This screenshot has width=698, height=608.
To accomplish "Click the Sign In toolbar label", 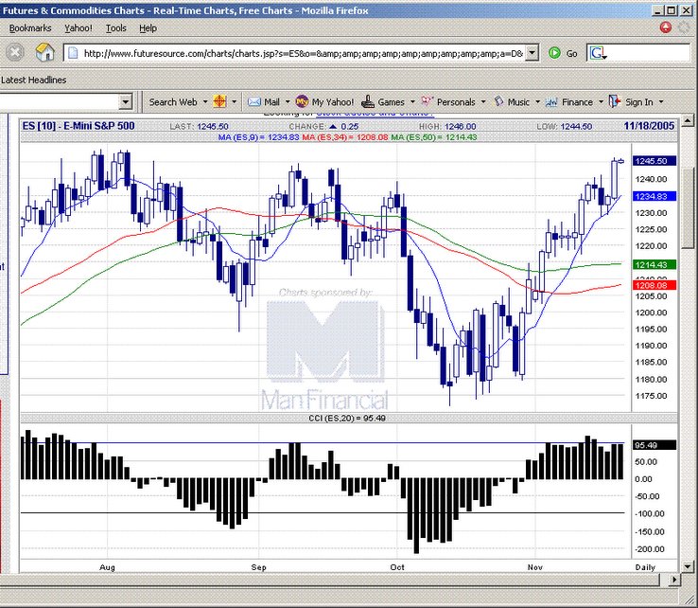I will click(639, 102).
